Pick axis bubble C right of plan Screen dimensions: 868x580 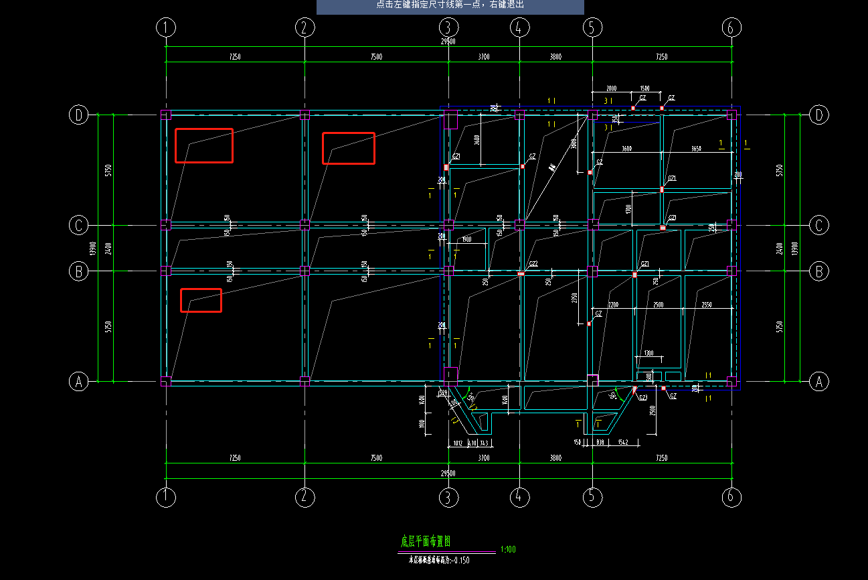818,226
